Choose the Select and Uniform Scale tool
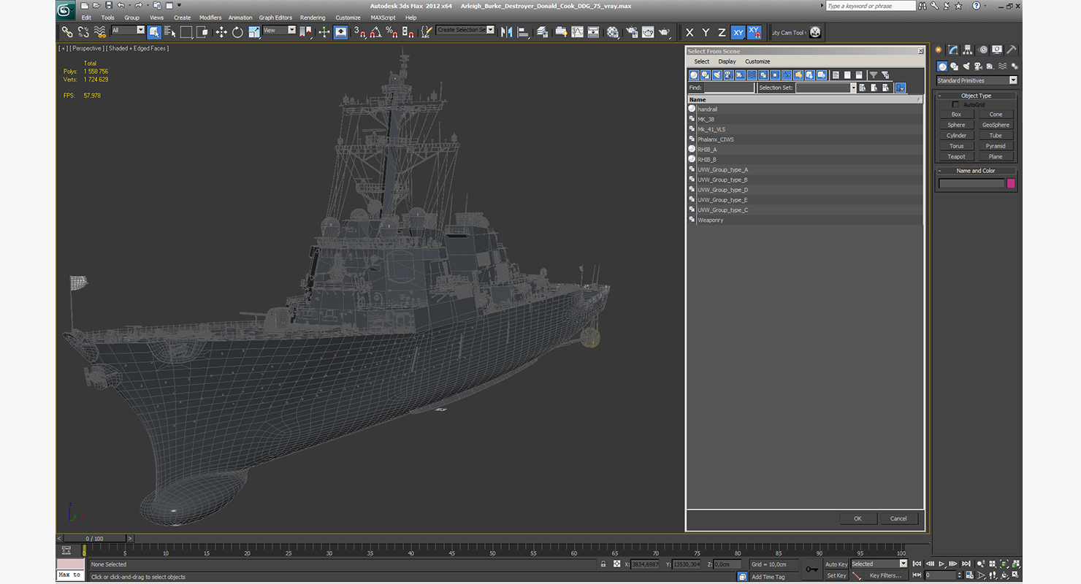1081x584 pixels. [253, 32]
